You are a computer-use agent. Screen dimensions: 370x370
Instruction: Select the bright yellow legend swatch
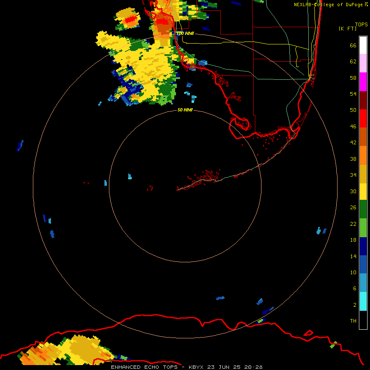pos(363,192)
